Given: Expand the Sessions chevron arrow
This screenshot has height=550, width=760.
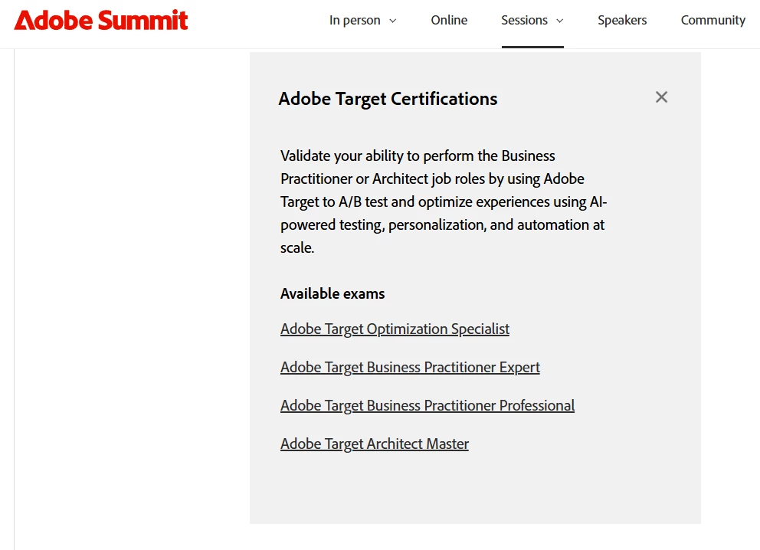Looking at the screenshot, I should [x=559, y=21].
